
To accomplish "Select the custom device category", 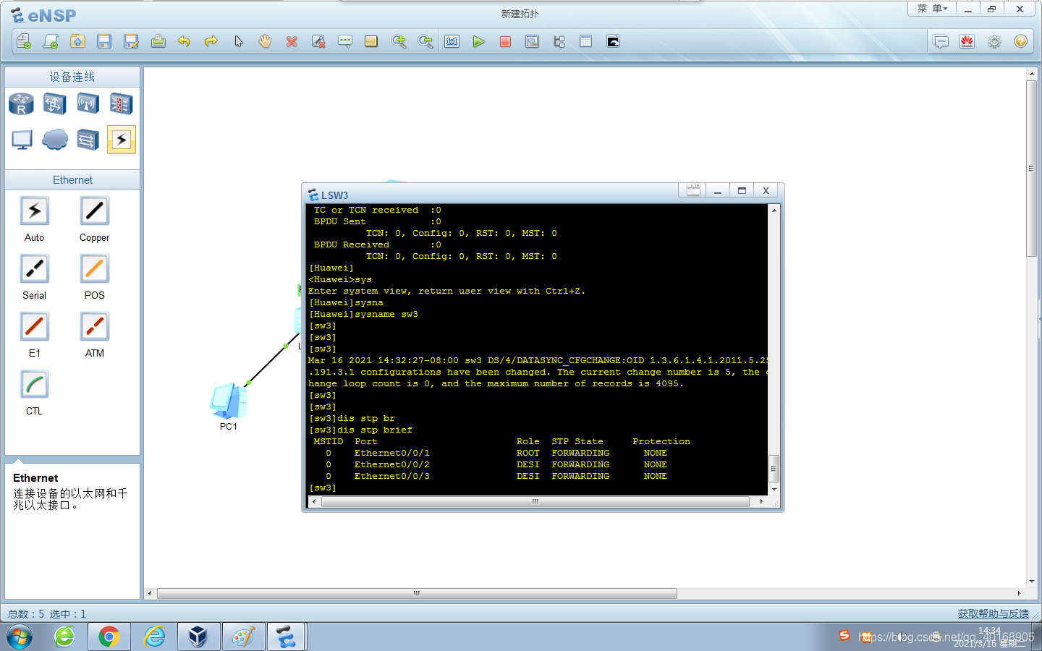I will coord(88,140).
